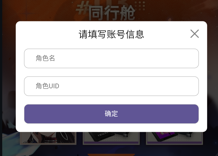Select the 请填写账号信息 dialog title

tap(111, 34)
